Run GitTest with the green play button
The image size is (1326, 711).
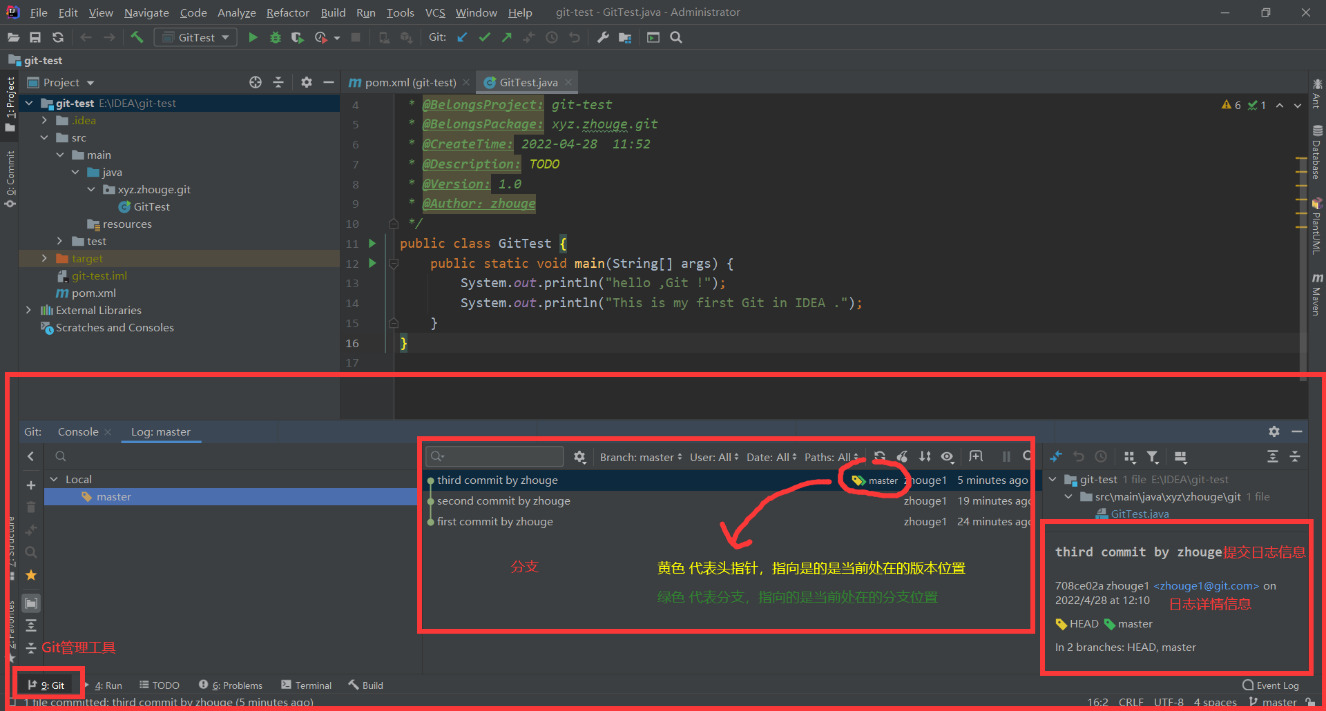click(x=253, y=37)
